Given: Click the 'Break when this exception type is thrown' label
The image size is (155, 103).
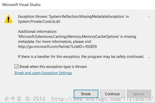Looking at the screenshot, I should coord(53,67).
